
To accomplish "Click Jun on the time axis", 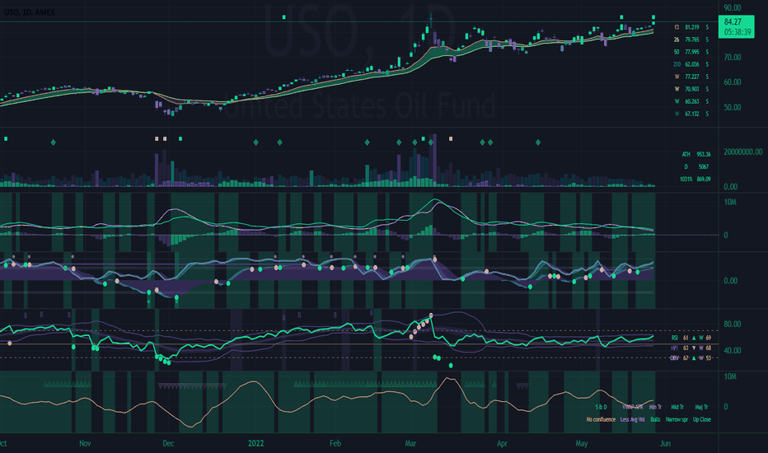I will (665, 444).
